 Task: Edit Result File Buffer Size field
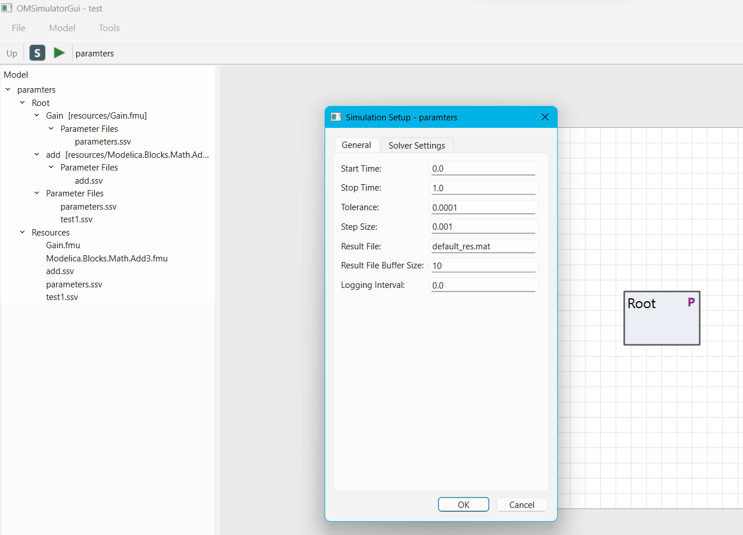[483, 265]
